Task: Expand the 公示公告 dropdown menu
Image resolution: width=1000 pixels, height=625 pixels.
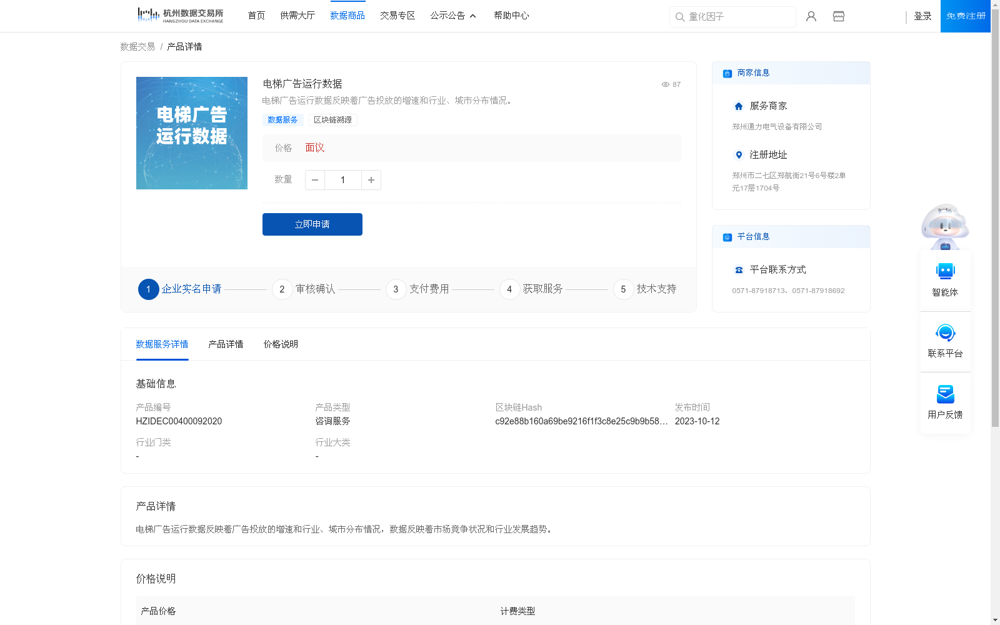Action: pos(453,16)
